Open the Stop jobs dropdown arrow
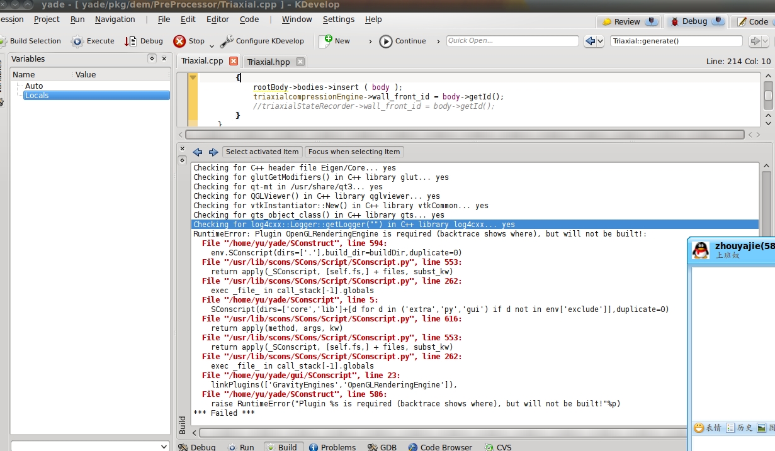The width and height of the screenshot is (775, 451). 212,45
